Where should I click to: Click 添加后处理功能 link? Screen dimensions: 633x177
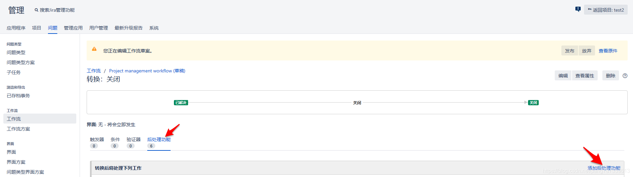click(x=604, y=168)
